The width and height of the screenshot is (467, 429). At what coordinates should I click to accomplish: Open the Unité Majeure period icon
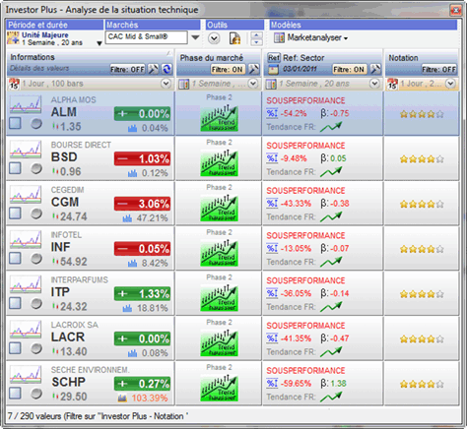click(x=13, y=38)
